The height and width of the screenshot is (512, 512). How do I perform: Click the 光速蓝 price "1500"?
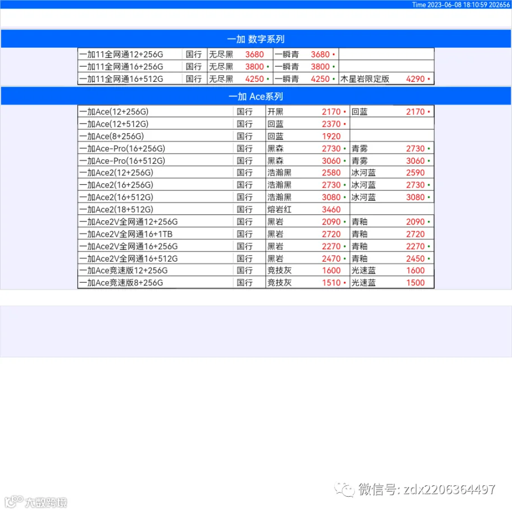tap(415, 283)
